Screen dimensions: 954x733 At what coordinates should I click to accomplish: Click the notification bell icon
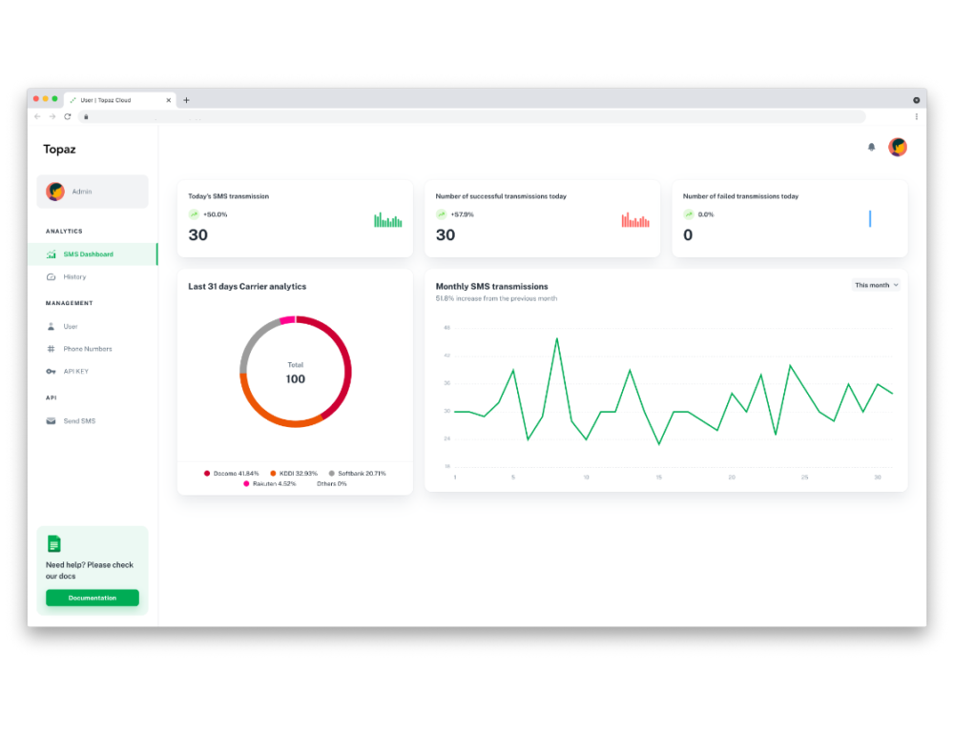pyautogui.click(x=871, y=147)
